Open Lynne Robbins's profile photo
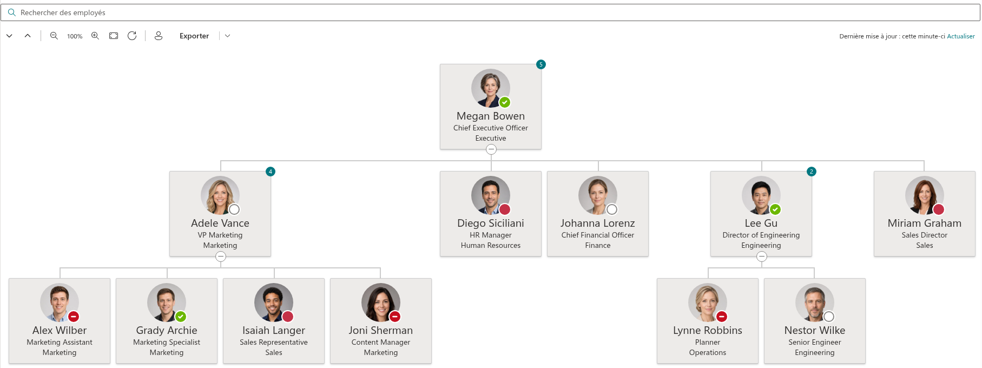This screenshot has width=982, height=368. pyautogui.click(x=708, y=303)
